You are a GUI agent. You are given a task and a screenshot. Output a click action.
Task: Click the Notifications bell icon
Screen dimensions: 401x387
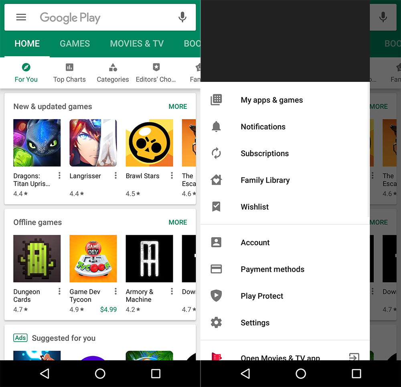(216, 126)
